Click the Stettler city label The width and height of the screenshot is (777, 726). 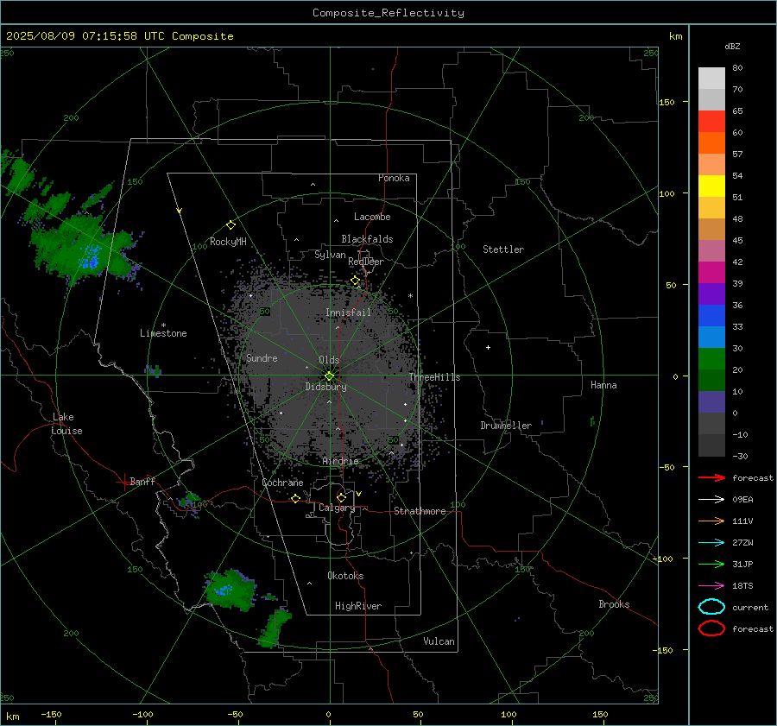[x=503, y=249]
